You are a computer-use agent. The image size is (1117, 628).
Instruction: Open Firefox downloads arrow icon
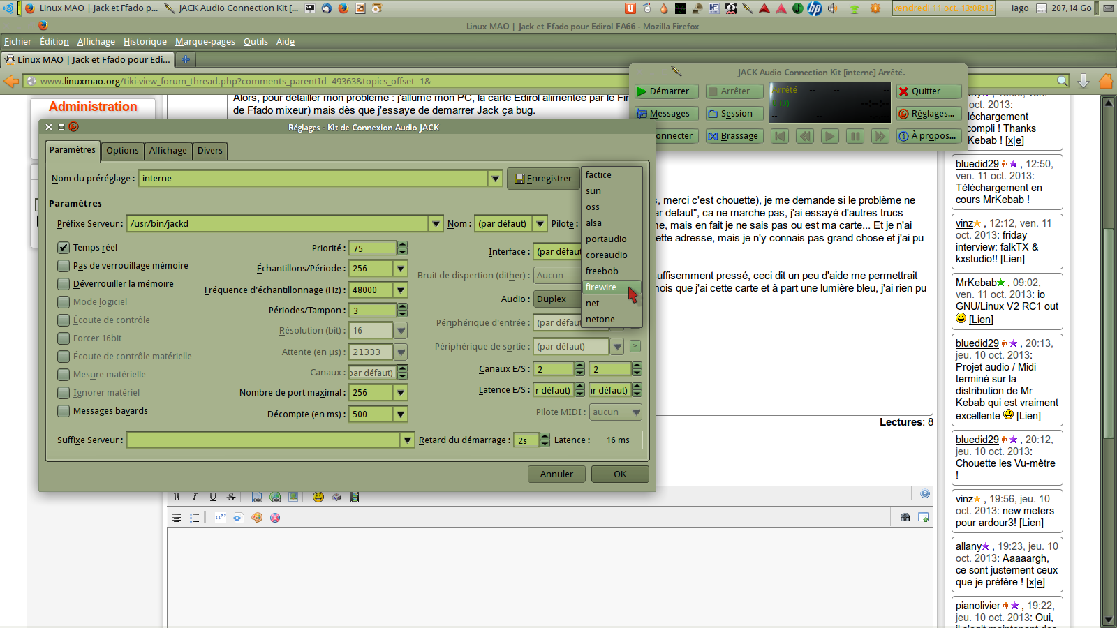click(x=1083, y=81)
